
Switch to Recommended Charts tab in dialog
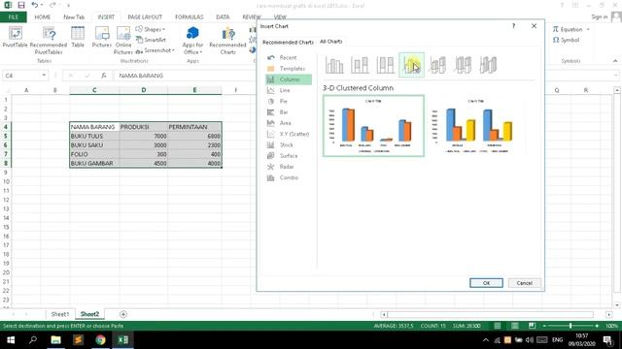pos(288,42)
